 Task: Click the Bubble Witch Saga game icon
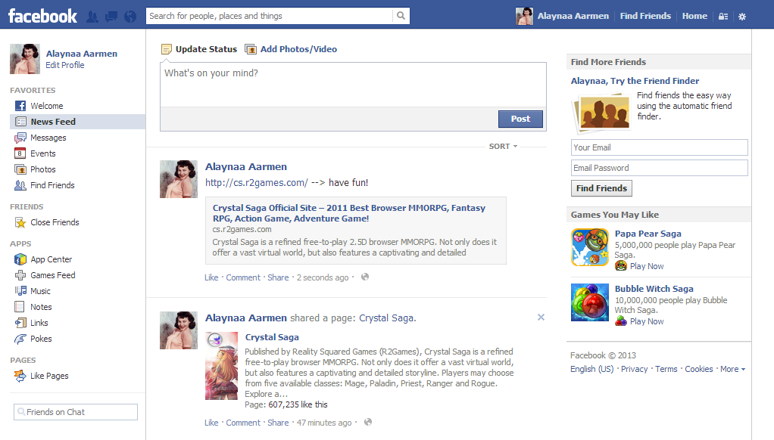coord(589,302)
